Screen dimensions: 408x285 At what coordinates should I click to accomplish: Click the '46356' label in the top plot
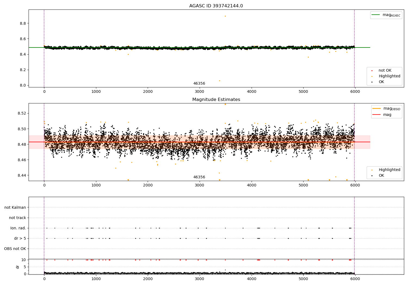coord(199,84)
